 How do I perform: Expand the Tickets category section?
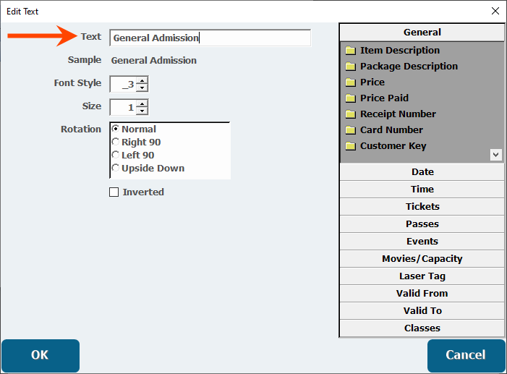point(422,207)
